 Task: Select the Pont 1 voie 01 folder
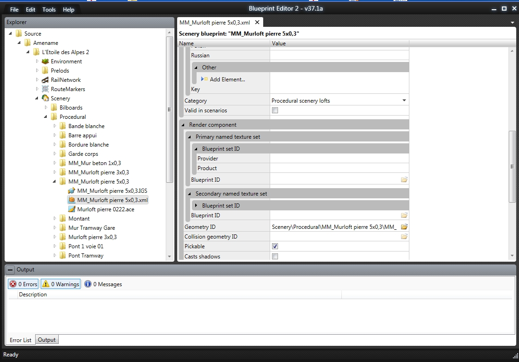coord(86,246)
